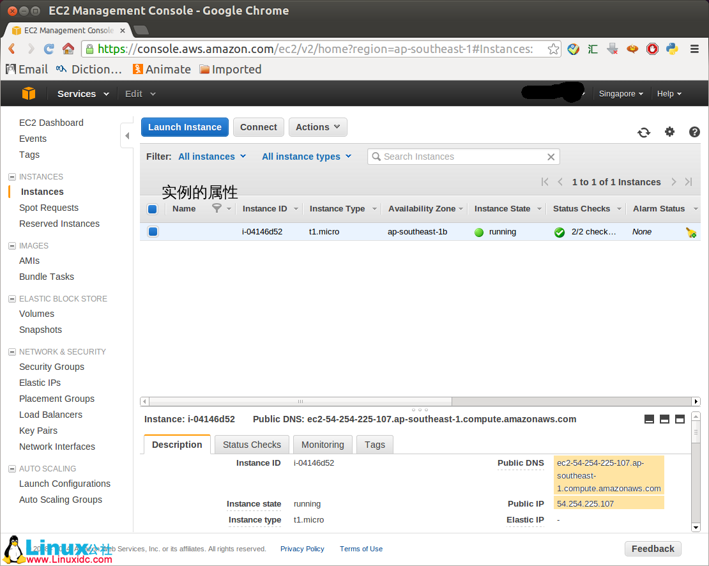Switch to the Monitoring tab
The image size is (709, 566).
pos(323,444)
